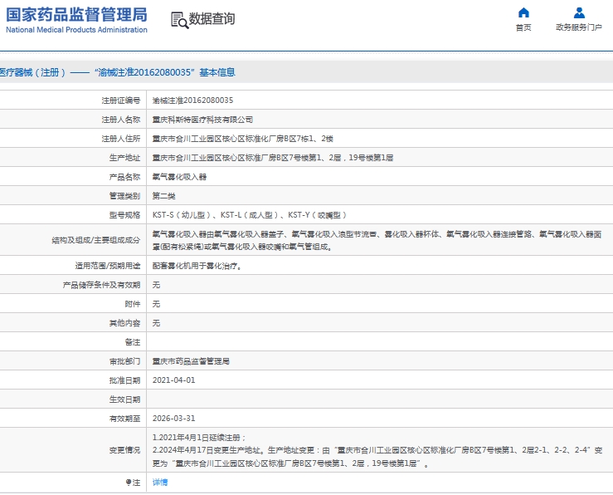613x495 pixels.
Task: Select the KST-S model specification text
Action: 250,215
